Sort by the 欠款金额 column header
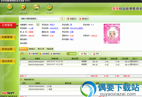Viewport: 142px width, 97px height. pos(125,59)
